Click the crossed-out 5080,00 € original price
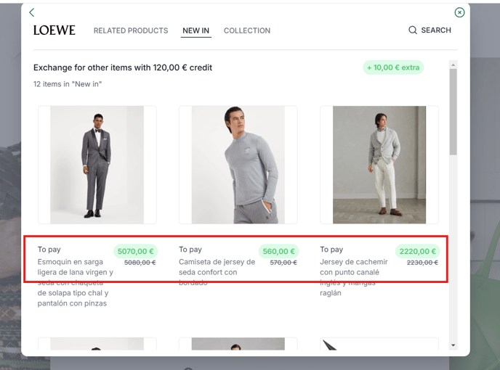The image size is (500, 370). point(140,263)
